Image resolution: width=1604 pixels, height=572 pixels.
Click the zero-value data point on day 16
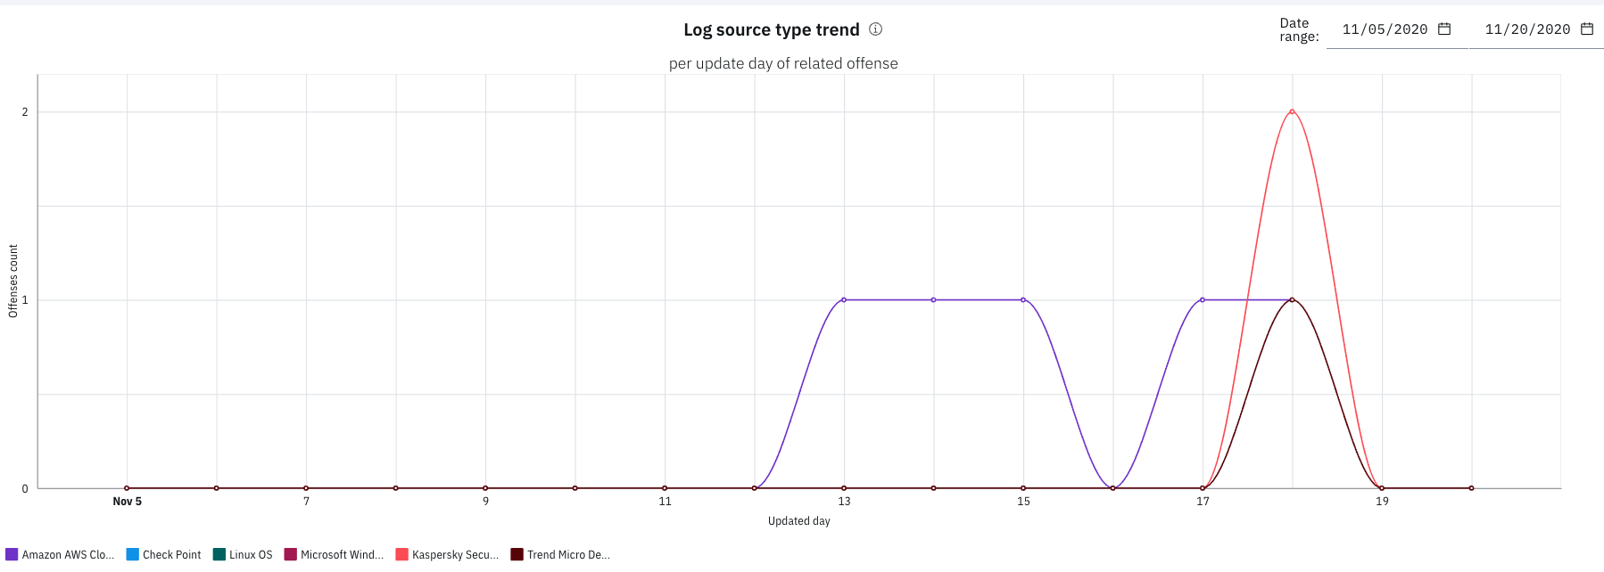1113,488
